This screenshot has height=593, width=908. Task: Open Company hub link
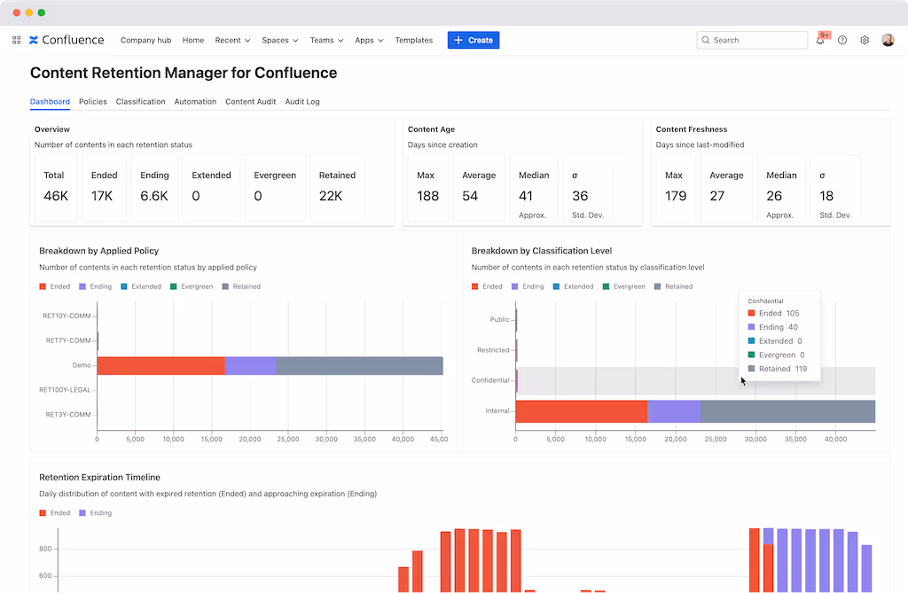coord(146,40)
